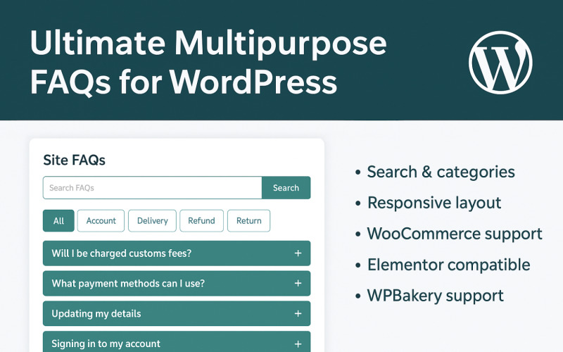Click the plus icon beside Updating my details

298,314
